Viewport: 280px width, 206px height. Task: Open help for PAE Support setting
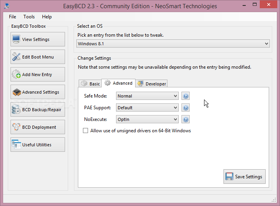185,108
